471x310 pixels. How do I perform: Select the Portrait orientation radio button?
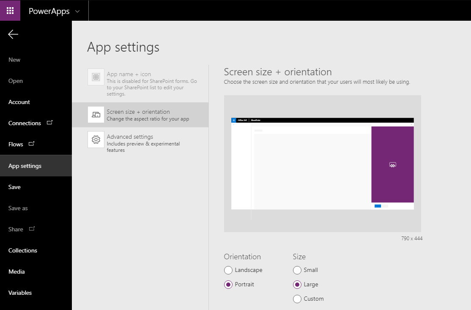[228, 285]
